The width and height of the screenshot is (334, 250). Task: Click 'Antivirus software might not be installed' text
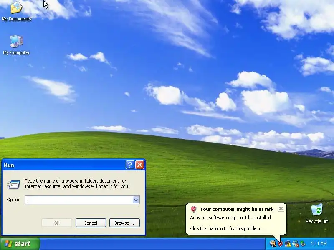click(x=230, y=217)
